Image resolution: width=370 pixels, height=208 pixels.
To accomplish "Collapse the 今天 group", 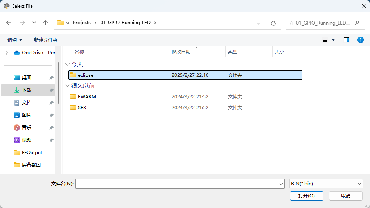I will pos(67,64).
